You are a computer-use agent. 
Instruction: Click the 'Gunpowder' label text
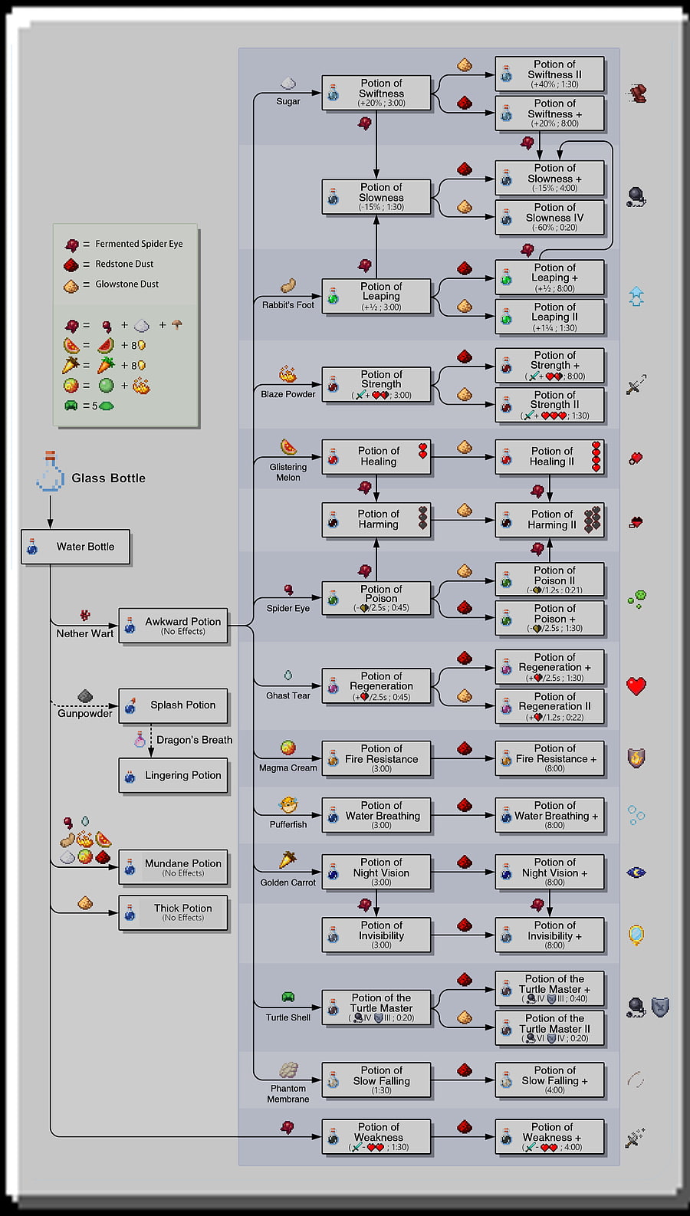(x=85, y=713)
